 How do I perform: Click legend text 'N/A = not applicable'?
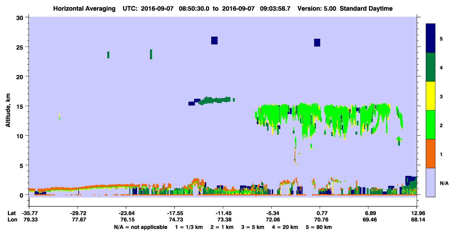pos(140,227)
